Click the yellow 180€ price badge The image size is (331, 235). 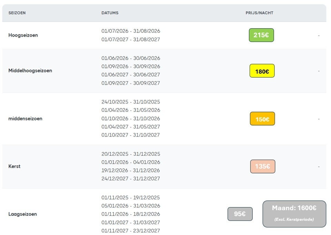[262, 71]
